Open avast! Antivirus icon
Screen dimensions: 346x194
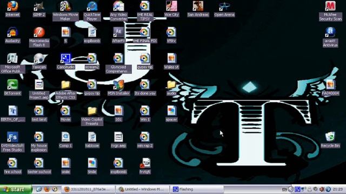[330, 37]
